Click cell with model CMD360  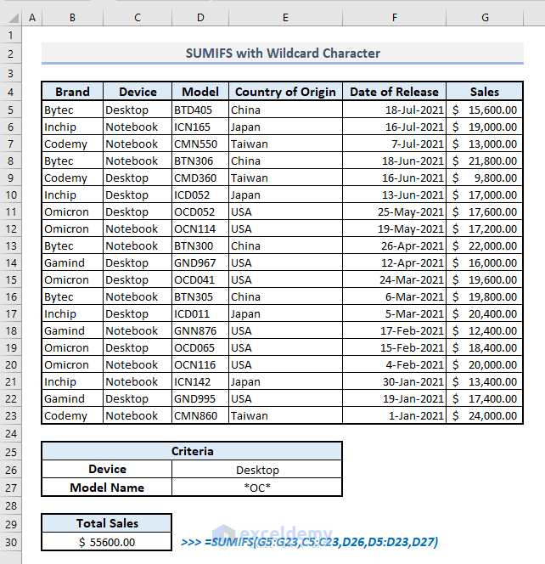(x=200, y=178)
